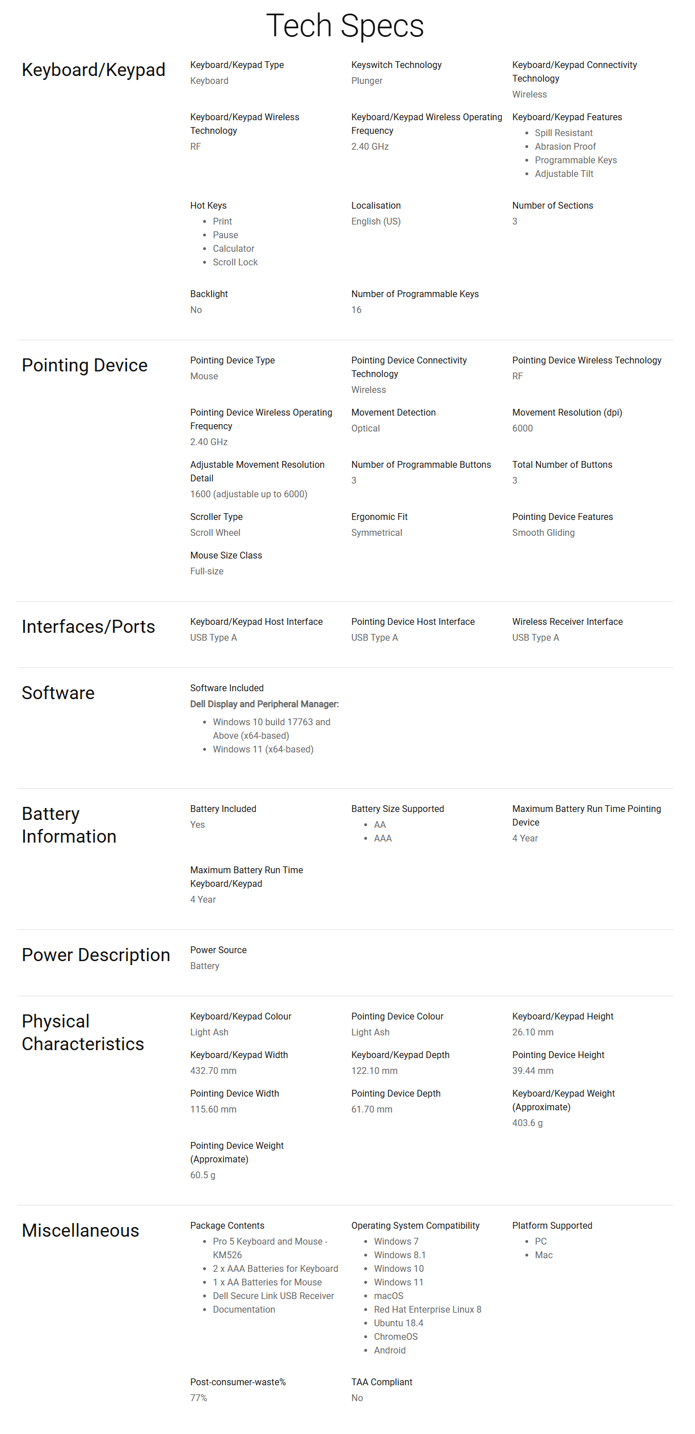Click the Red Hat Enterprise Linux 8 entry
Image resolution: width=695 pixels, height=1434 pixels.
(427, 1310)
